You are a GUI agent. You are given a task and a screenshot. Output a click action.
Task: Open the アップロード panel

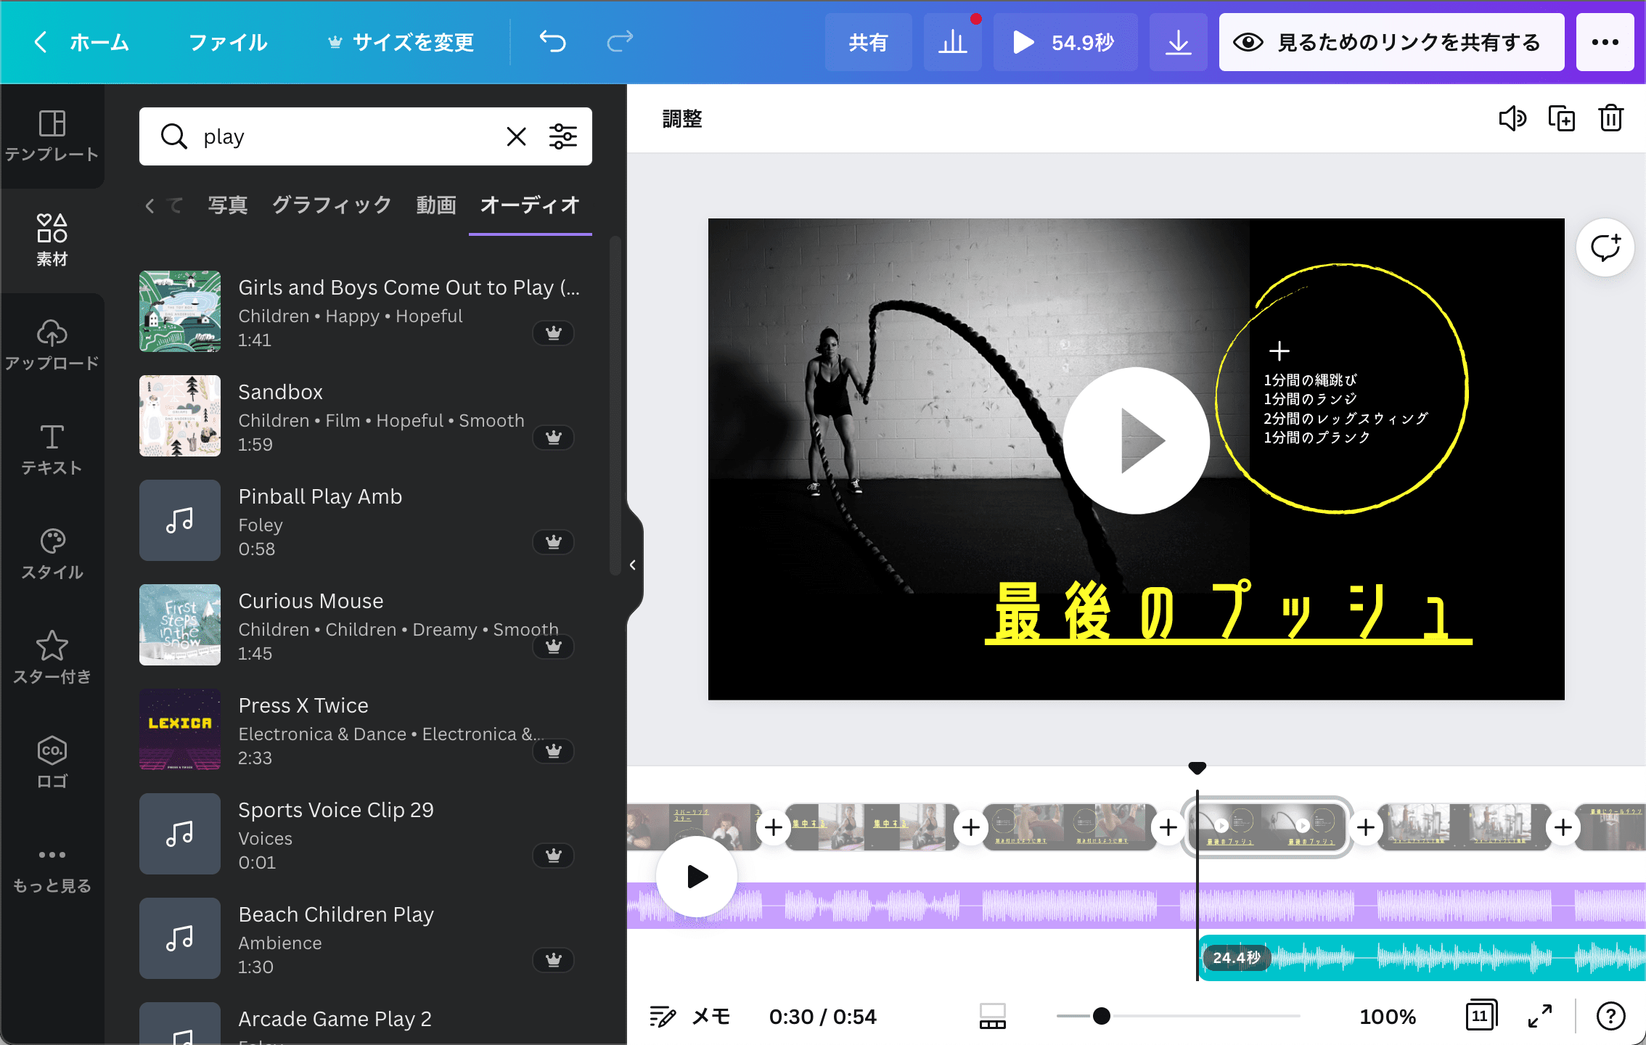click(52, 345)
